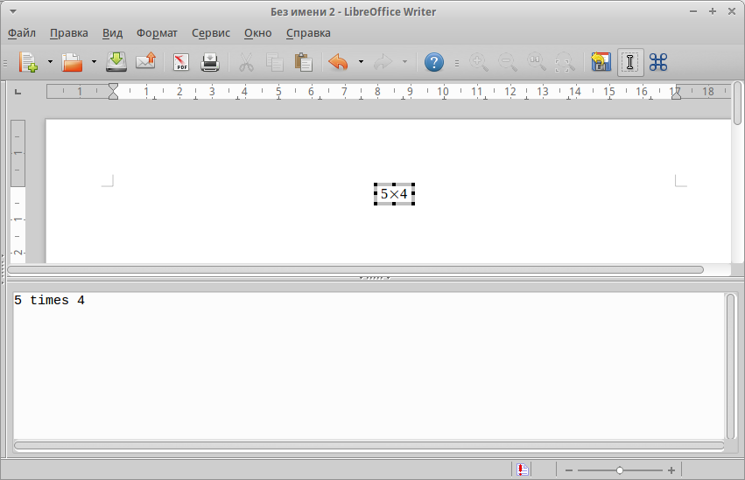Click the Symbols catalog icon

pos(658,62)
